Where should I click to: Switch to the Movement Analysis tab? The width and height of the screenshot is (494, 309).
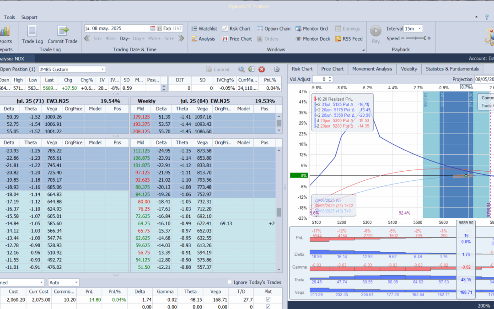coord(372,69)
